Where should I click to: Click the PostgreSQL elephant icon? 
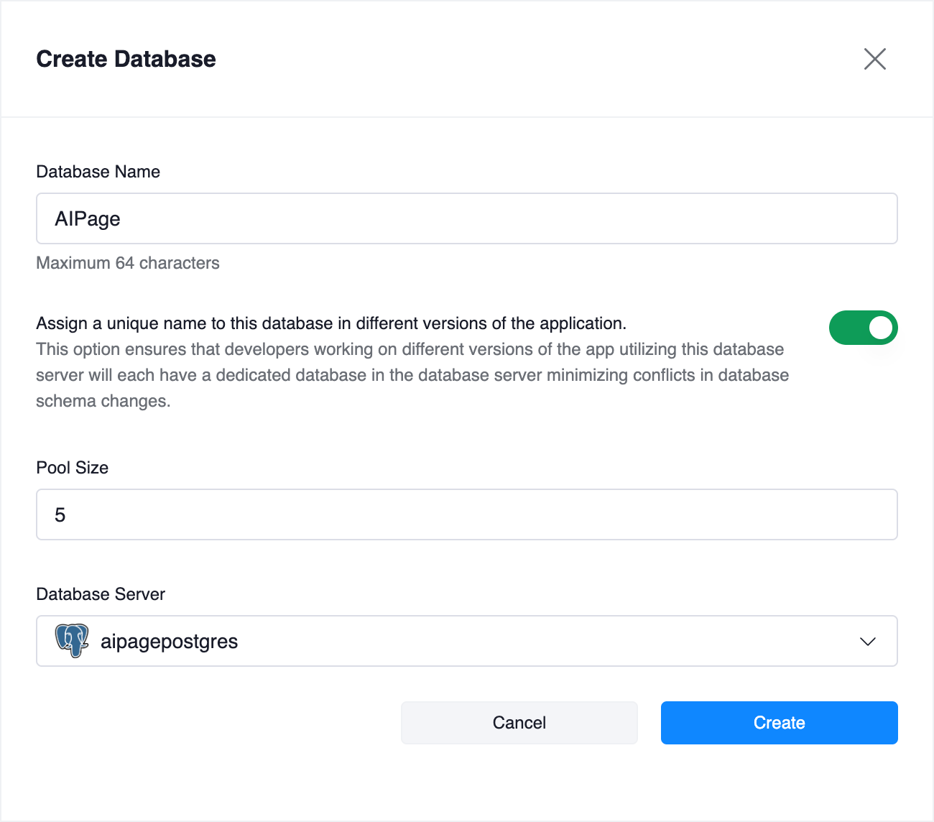[x=72, y=640]
